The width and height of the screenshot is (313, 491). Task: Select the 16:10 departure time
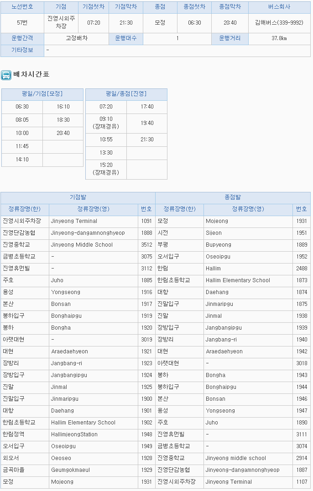(x=63, y=107)
